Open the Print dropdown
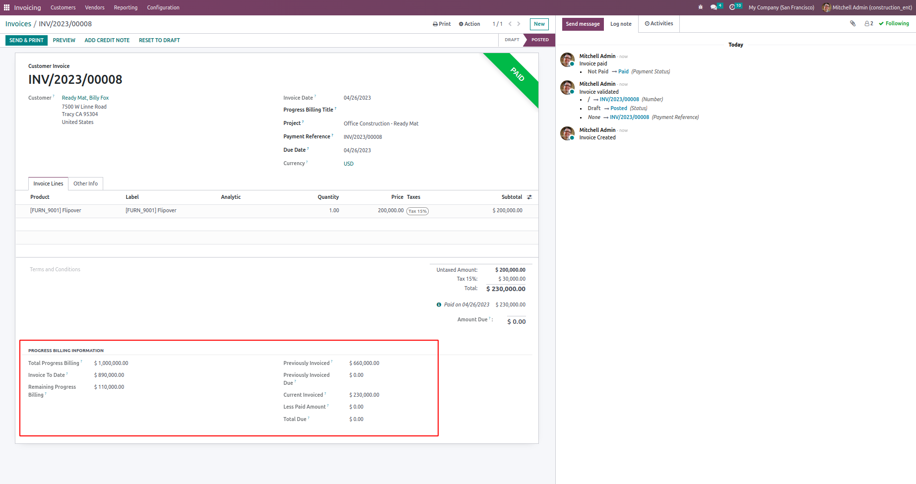The width and height of the screenshot is (916, 484). (x=442, y=24)
